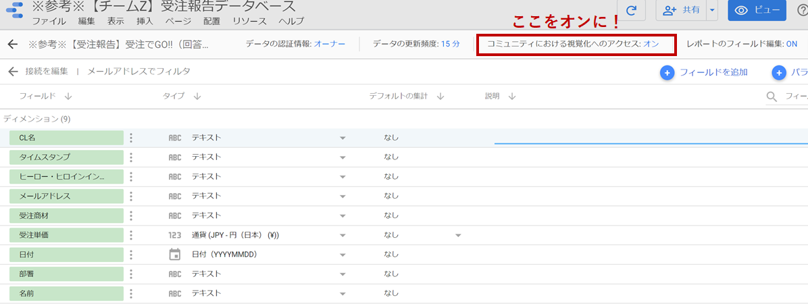This screenshot has height=308, width=808.
Task: Open the three-dot menu for CL名
Action: point(132,138)
